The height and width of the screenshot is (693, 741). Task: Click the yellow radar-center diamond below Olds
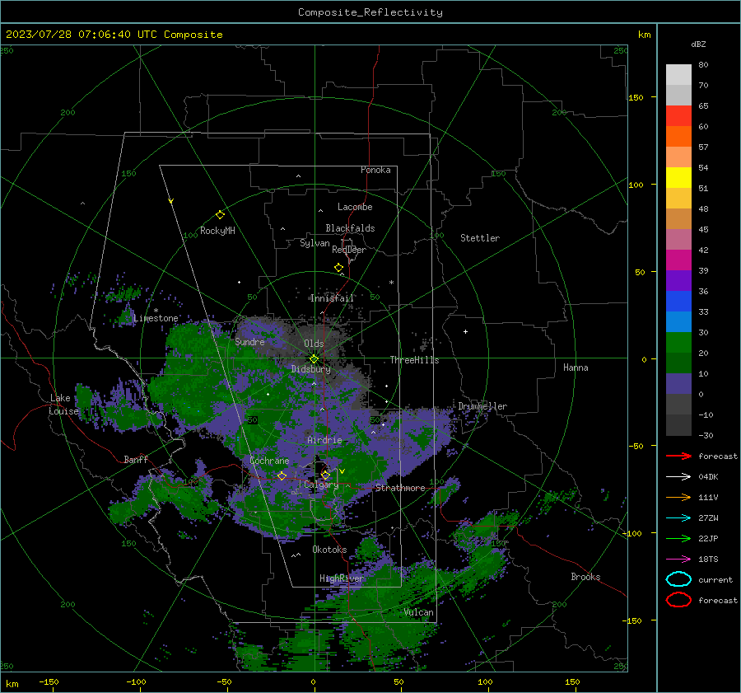(x=314, y=359)
